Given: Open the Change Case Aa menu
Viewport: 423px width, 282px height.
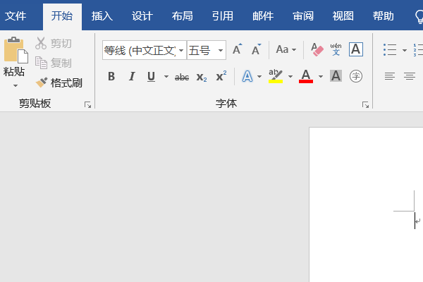Looking at the screenshot, I should pos(286,49).
